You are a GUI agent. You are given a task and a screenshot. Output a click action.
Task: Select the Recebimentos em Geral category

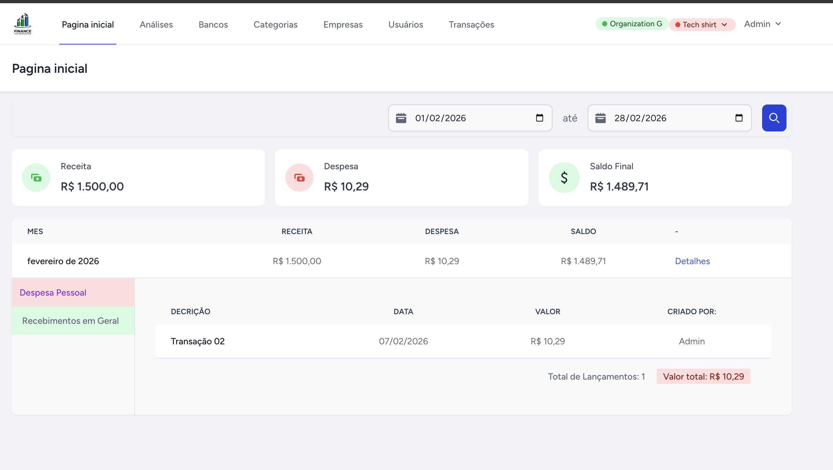pos(73,320)
